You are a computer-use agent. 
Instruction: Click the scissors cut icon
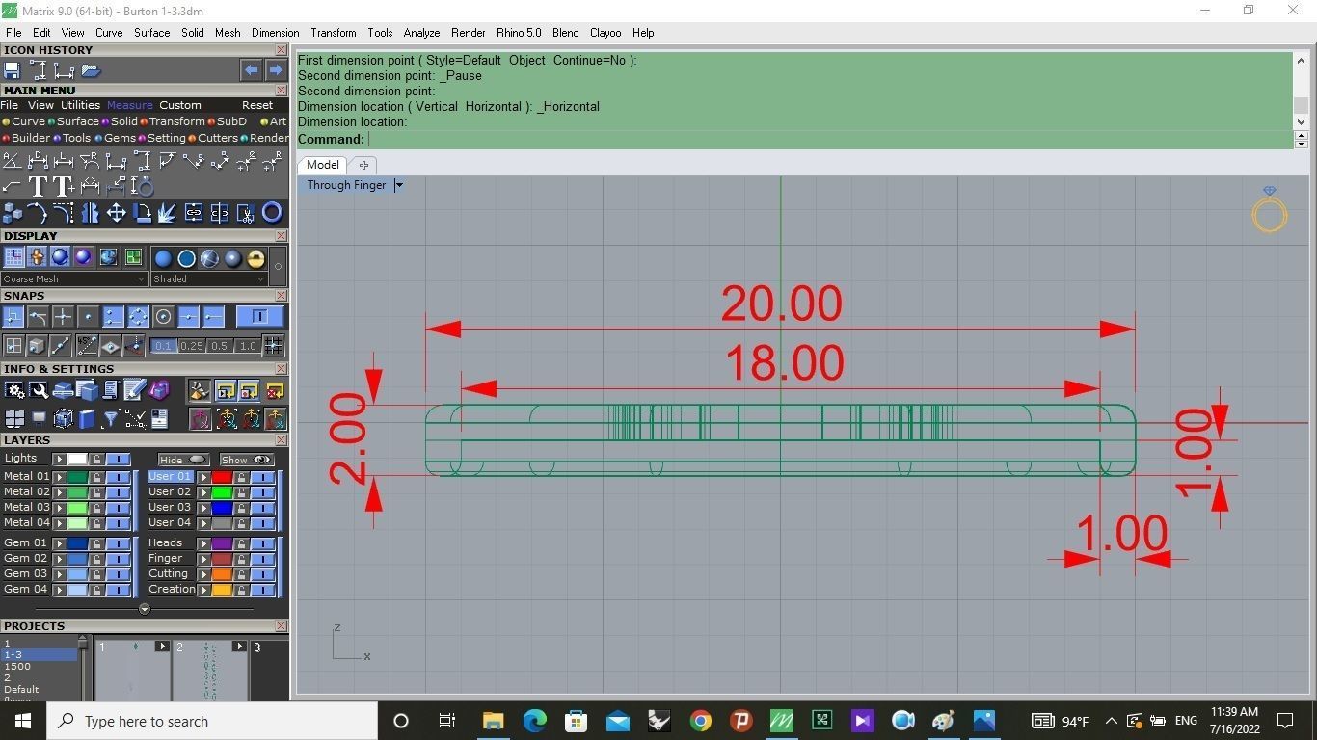pos(246,213)
